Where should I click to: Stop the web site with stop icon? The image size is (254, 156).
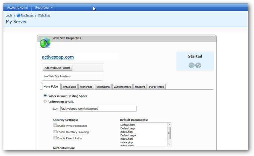pos(198,65)
